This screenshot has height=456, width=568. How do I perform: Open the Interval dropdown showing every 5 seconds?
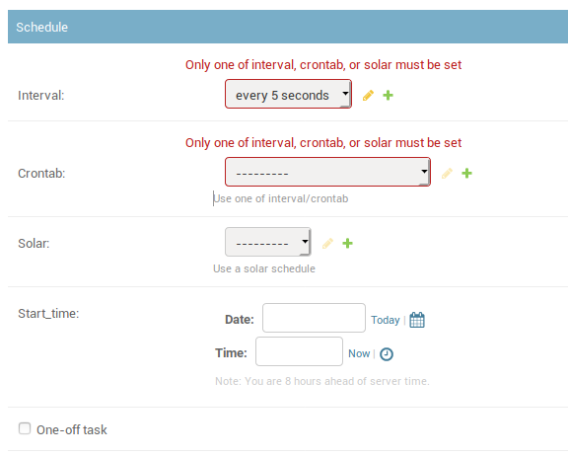click(288, 94)
